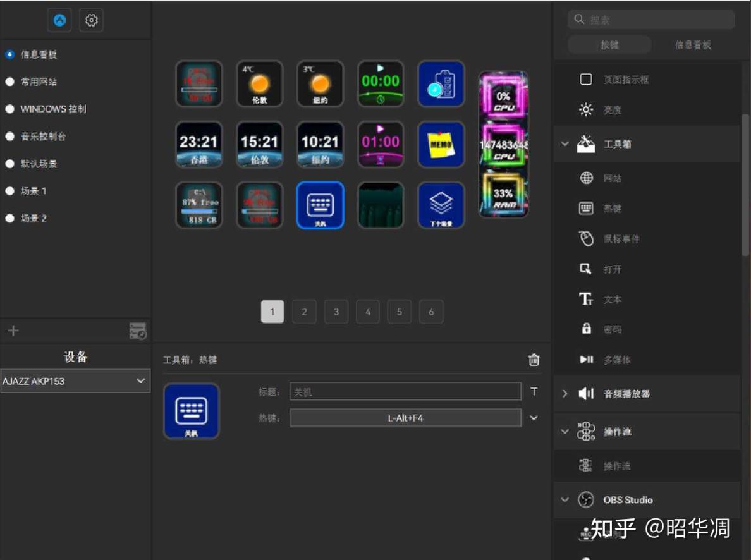Switch to the 信息看板 dashboard tab
Screen dimensions: 751x560
693,45
